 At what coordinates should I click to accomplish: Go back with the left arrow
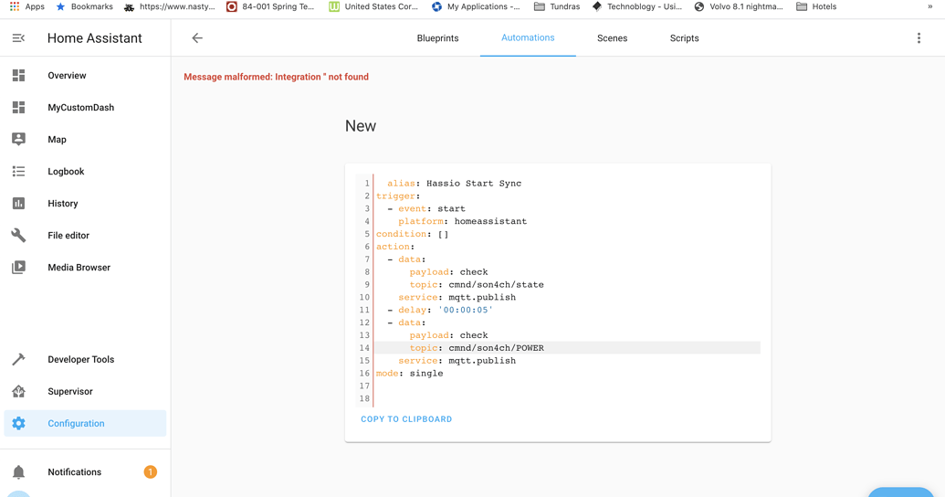click(197, 38)
